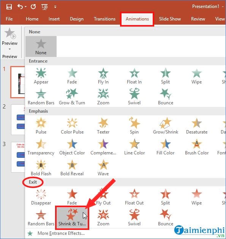Click the Save icon in quick access toolbar
The height and width of the screenshot is (239, 226).
[9, 7]
